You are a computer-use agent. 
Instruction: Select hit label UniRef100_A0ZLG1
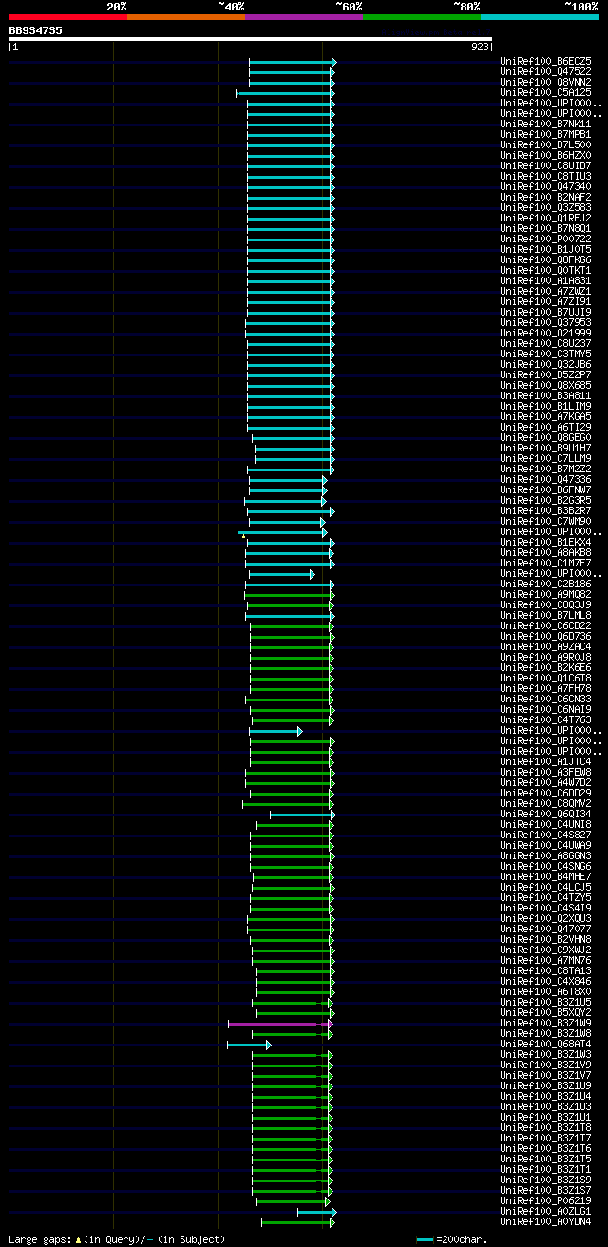[547, 1211]
